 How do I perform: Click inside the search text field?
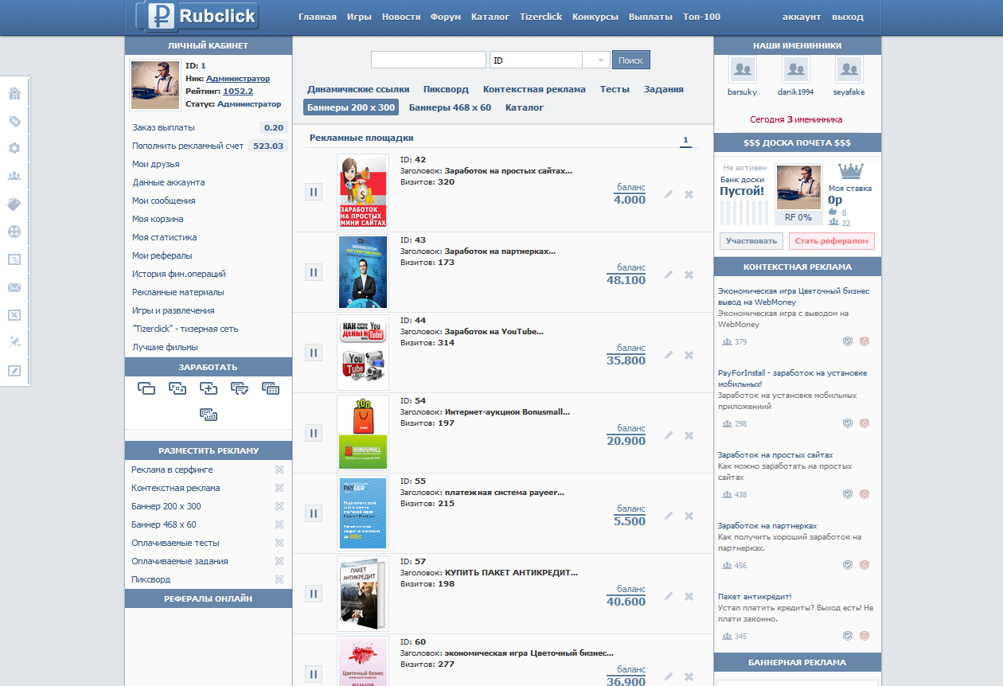pos(428,60)
